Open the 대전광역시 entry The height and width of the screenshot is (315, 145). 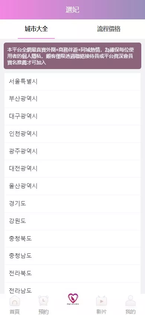(x=72, y=169)
